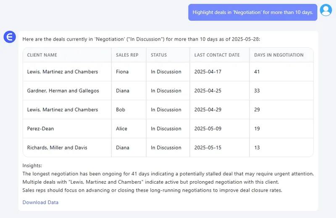The width and height of the screenshot is (336, 218).
Task: Click sales rep Fiona in the table
Action: [x=122, y=72]
